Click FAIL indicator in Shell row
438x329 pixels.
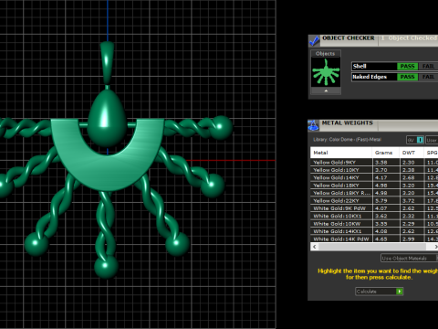tap(428, 67)
